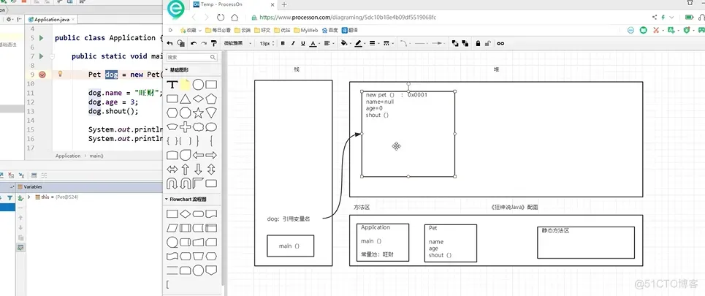This screenshot has width=705, height=296.
Task: Choose the flowchart decision diamond shape
Action: (x=185, y=213)
